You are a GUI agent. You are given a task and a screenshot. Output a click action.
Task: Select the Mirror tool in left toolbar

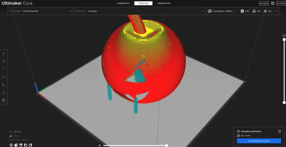3,77
